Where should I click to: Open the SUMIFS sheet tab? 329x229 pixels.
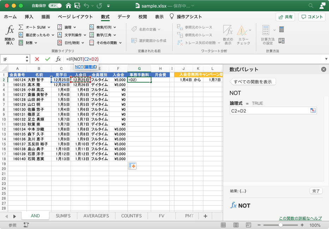coord(63,216)
